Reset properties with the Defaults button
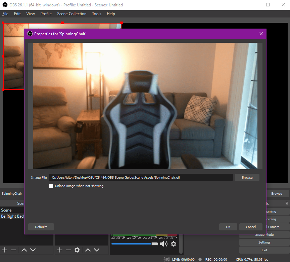This screenshot has height=262, width=290. click(x=41, y=227)
